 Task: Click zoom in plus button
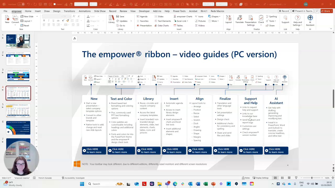[x=322, y=178]
